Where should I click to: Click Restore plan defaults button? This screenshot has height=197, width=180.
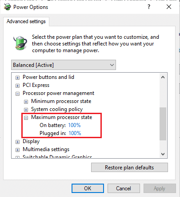[129, 168]
